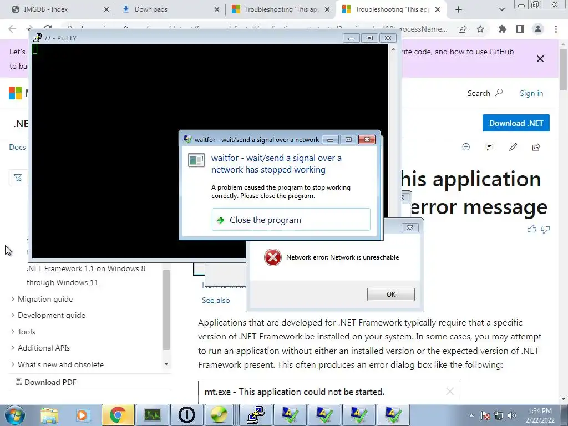Image resolution: width=568 pixels, height=426 pixels.
Task: Open Chrome three-dot menu
Action: click(x=556, y=29)
